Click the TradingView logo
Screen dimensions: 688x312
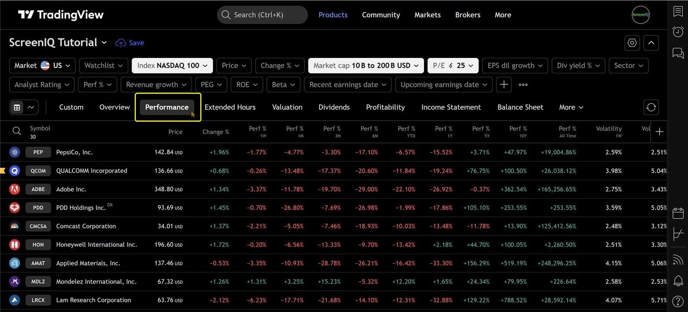[61, 15]
